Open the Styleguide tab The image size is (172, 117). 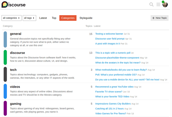click(x=86, y=18)
